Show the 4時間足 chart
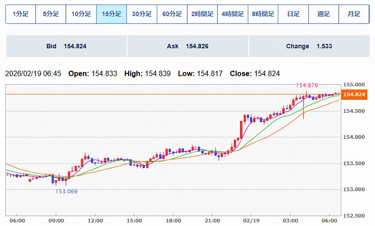The image size is (375, 226). point(232,14)
